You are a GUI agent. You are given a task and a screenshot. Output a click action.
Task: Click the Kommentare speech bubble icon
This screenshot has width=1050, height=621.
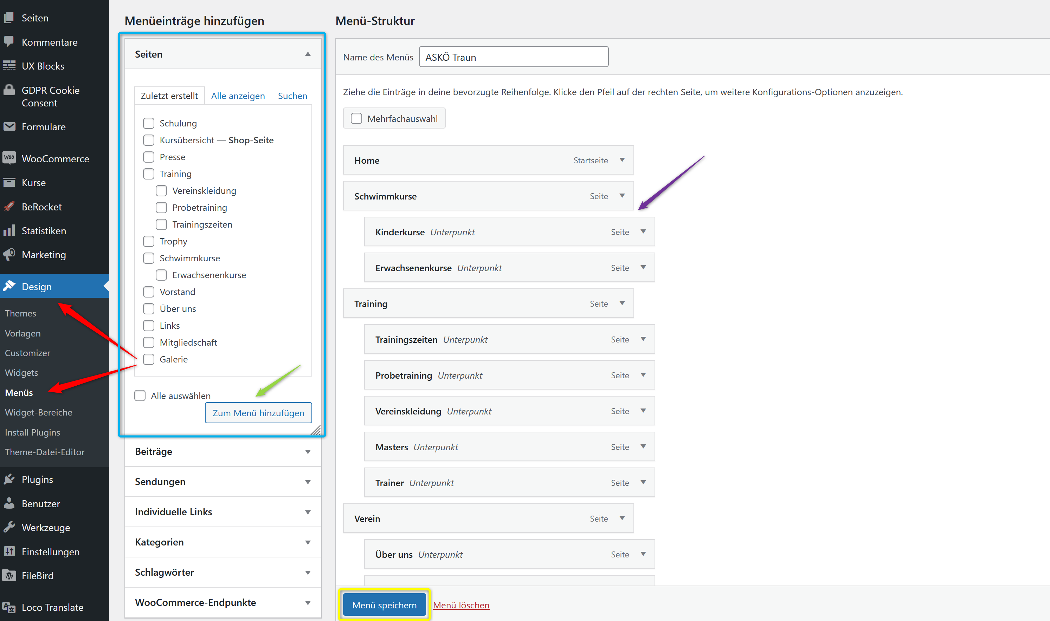(9, 41)
